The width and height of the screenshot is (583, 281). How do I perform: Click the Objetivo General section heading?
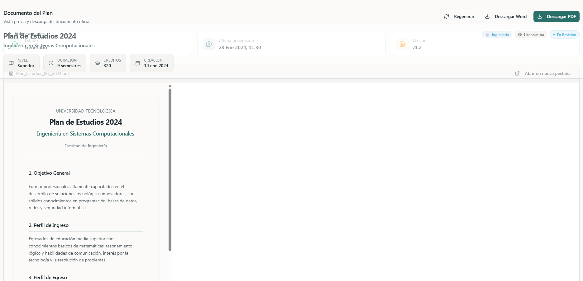coord(49,173)
